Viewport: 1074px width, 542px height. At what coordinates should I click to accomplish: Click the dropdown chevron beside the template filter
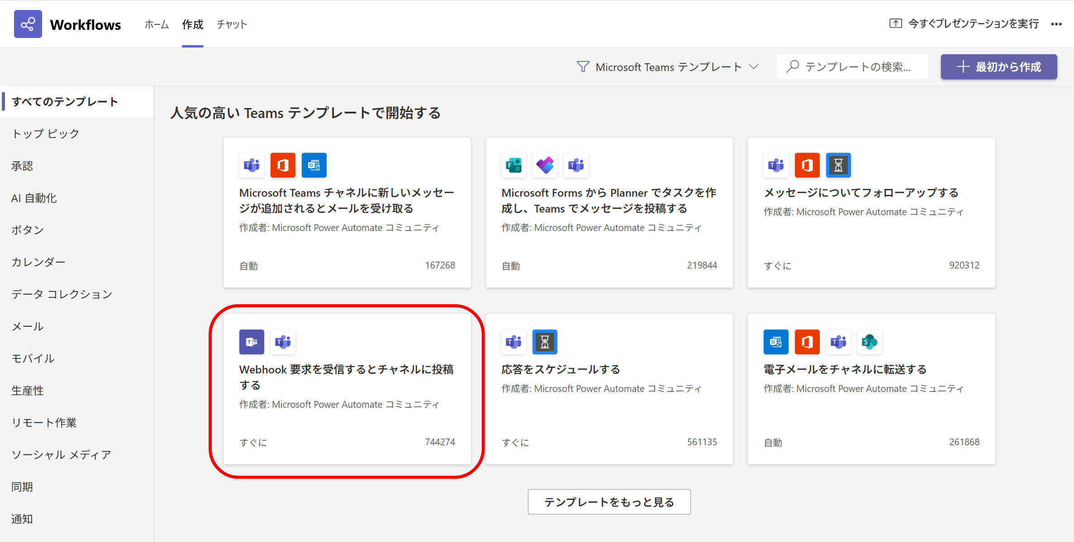754,67
